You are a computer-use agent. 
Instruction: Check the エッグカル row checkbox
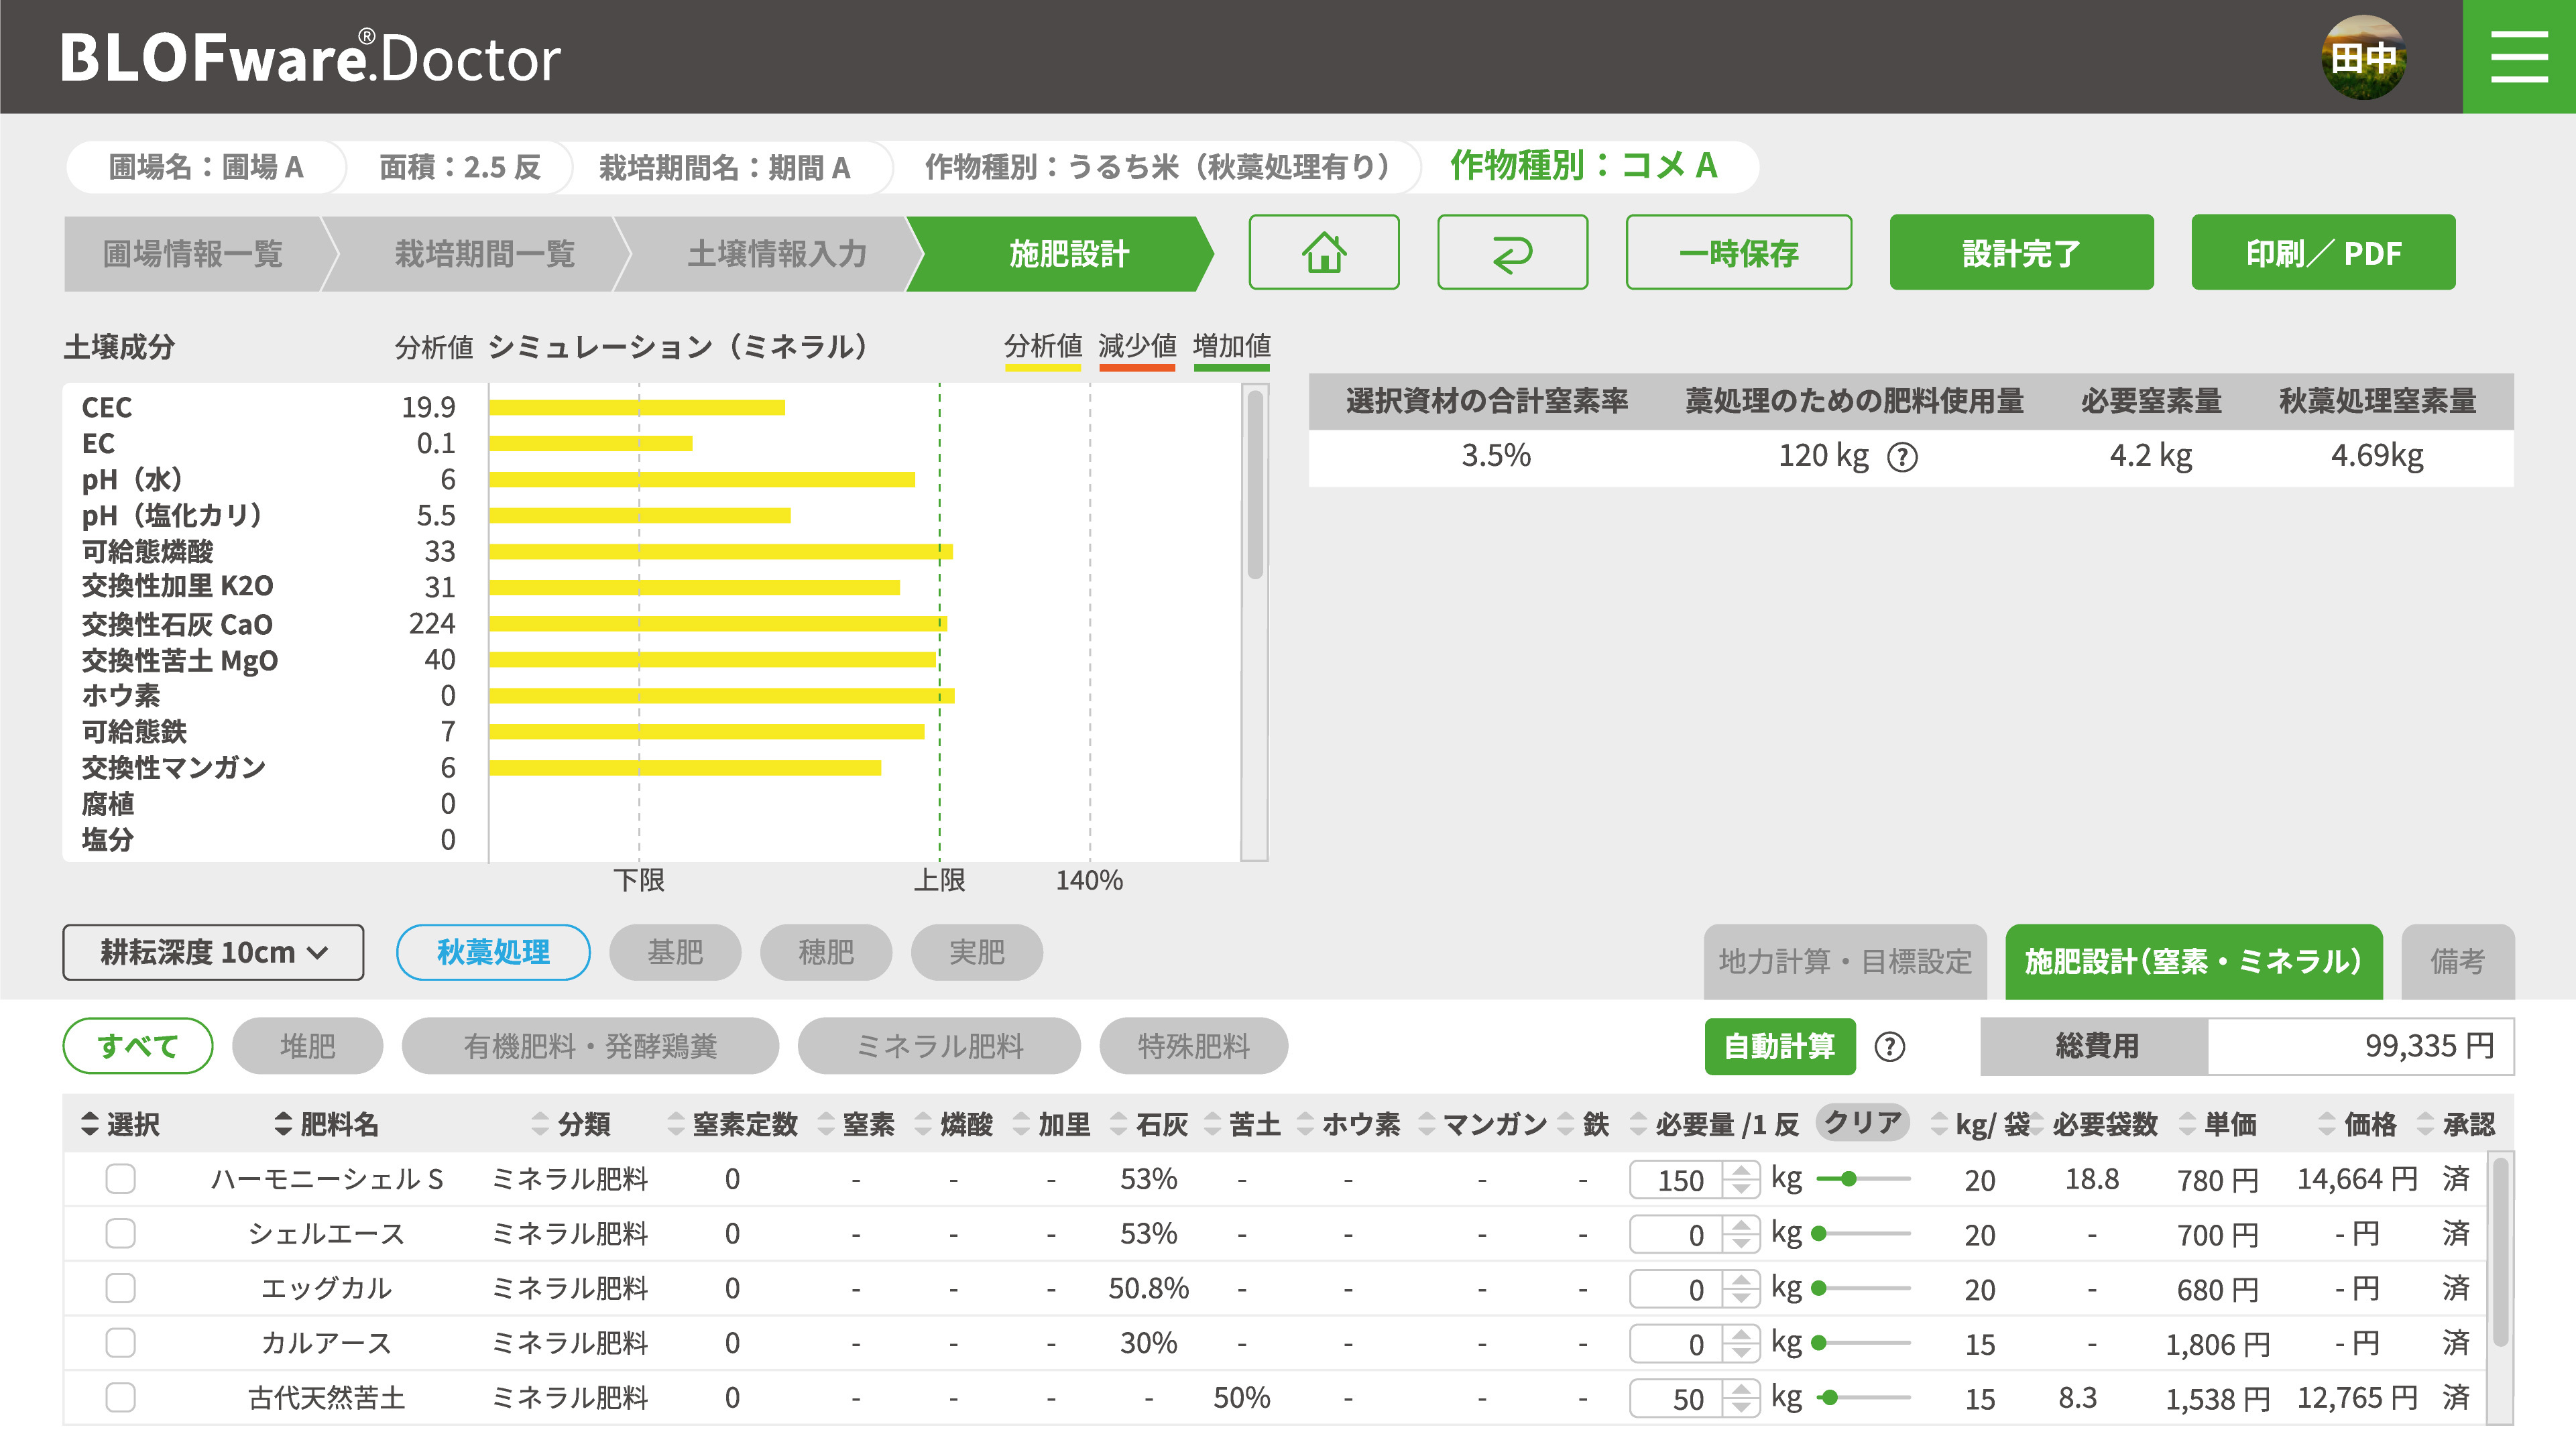(x=121, y=1288)
